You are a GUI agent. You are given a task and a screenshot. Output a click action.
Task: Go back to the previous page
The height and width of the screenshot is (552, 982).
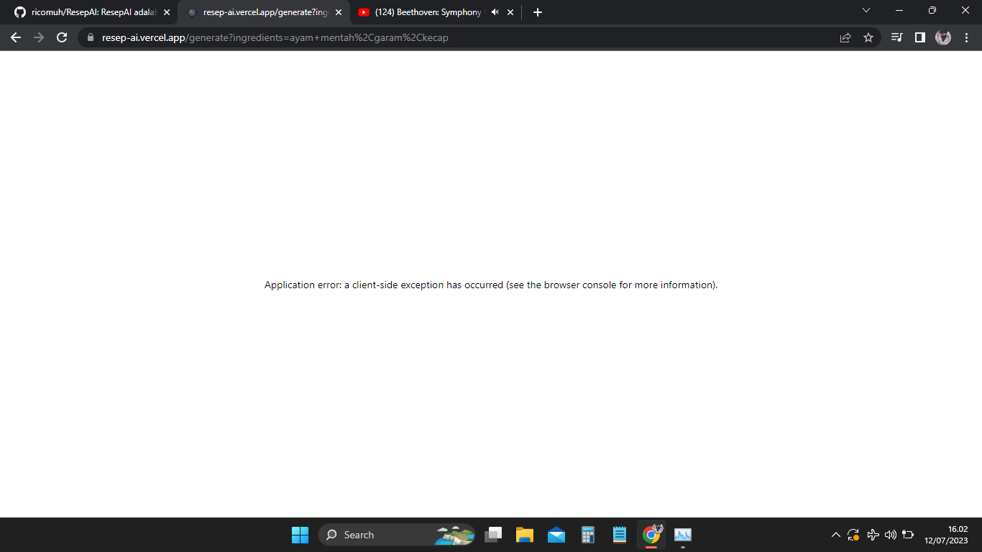(x=15, y=37)
